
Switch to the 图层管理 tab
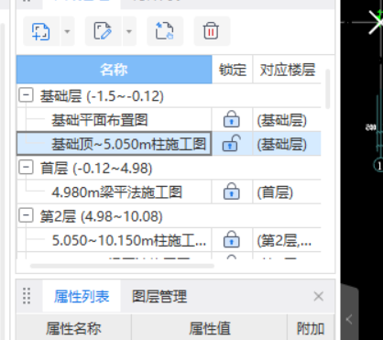[x=159, y=296]
